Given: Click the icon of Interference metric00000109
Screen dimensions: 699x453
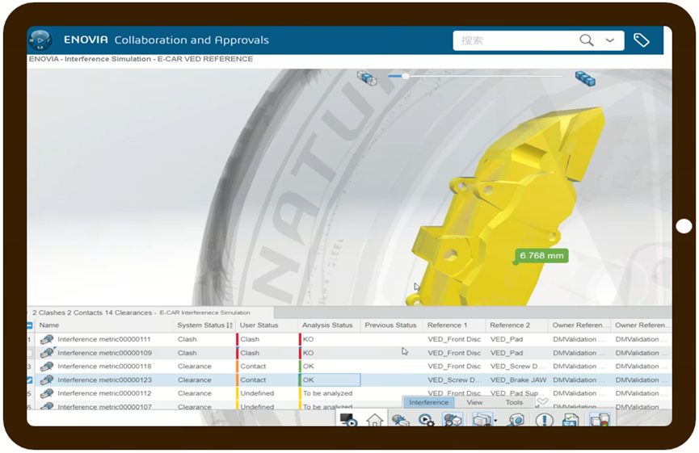Looking at the screenshot, I should (x=47, y=353).
